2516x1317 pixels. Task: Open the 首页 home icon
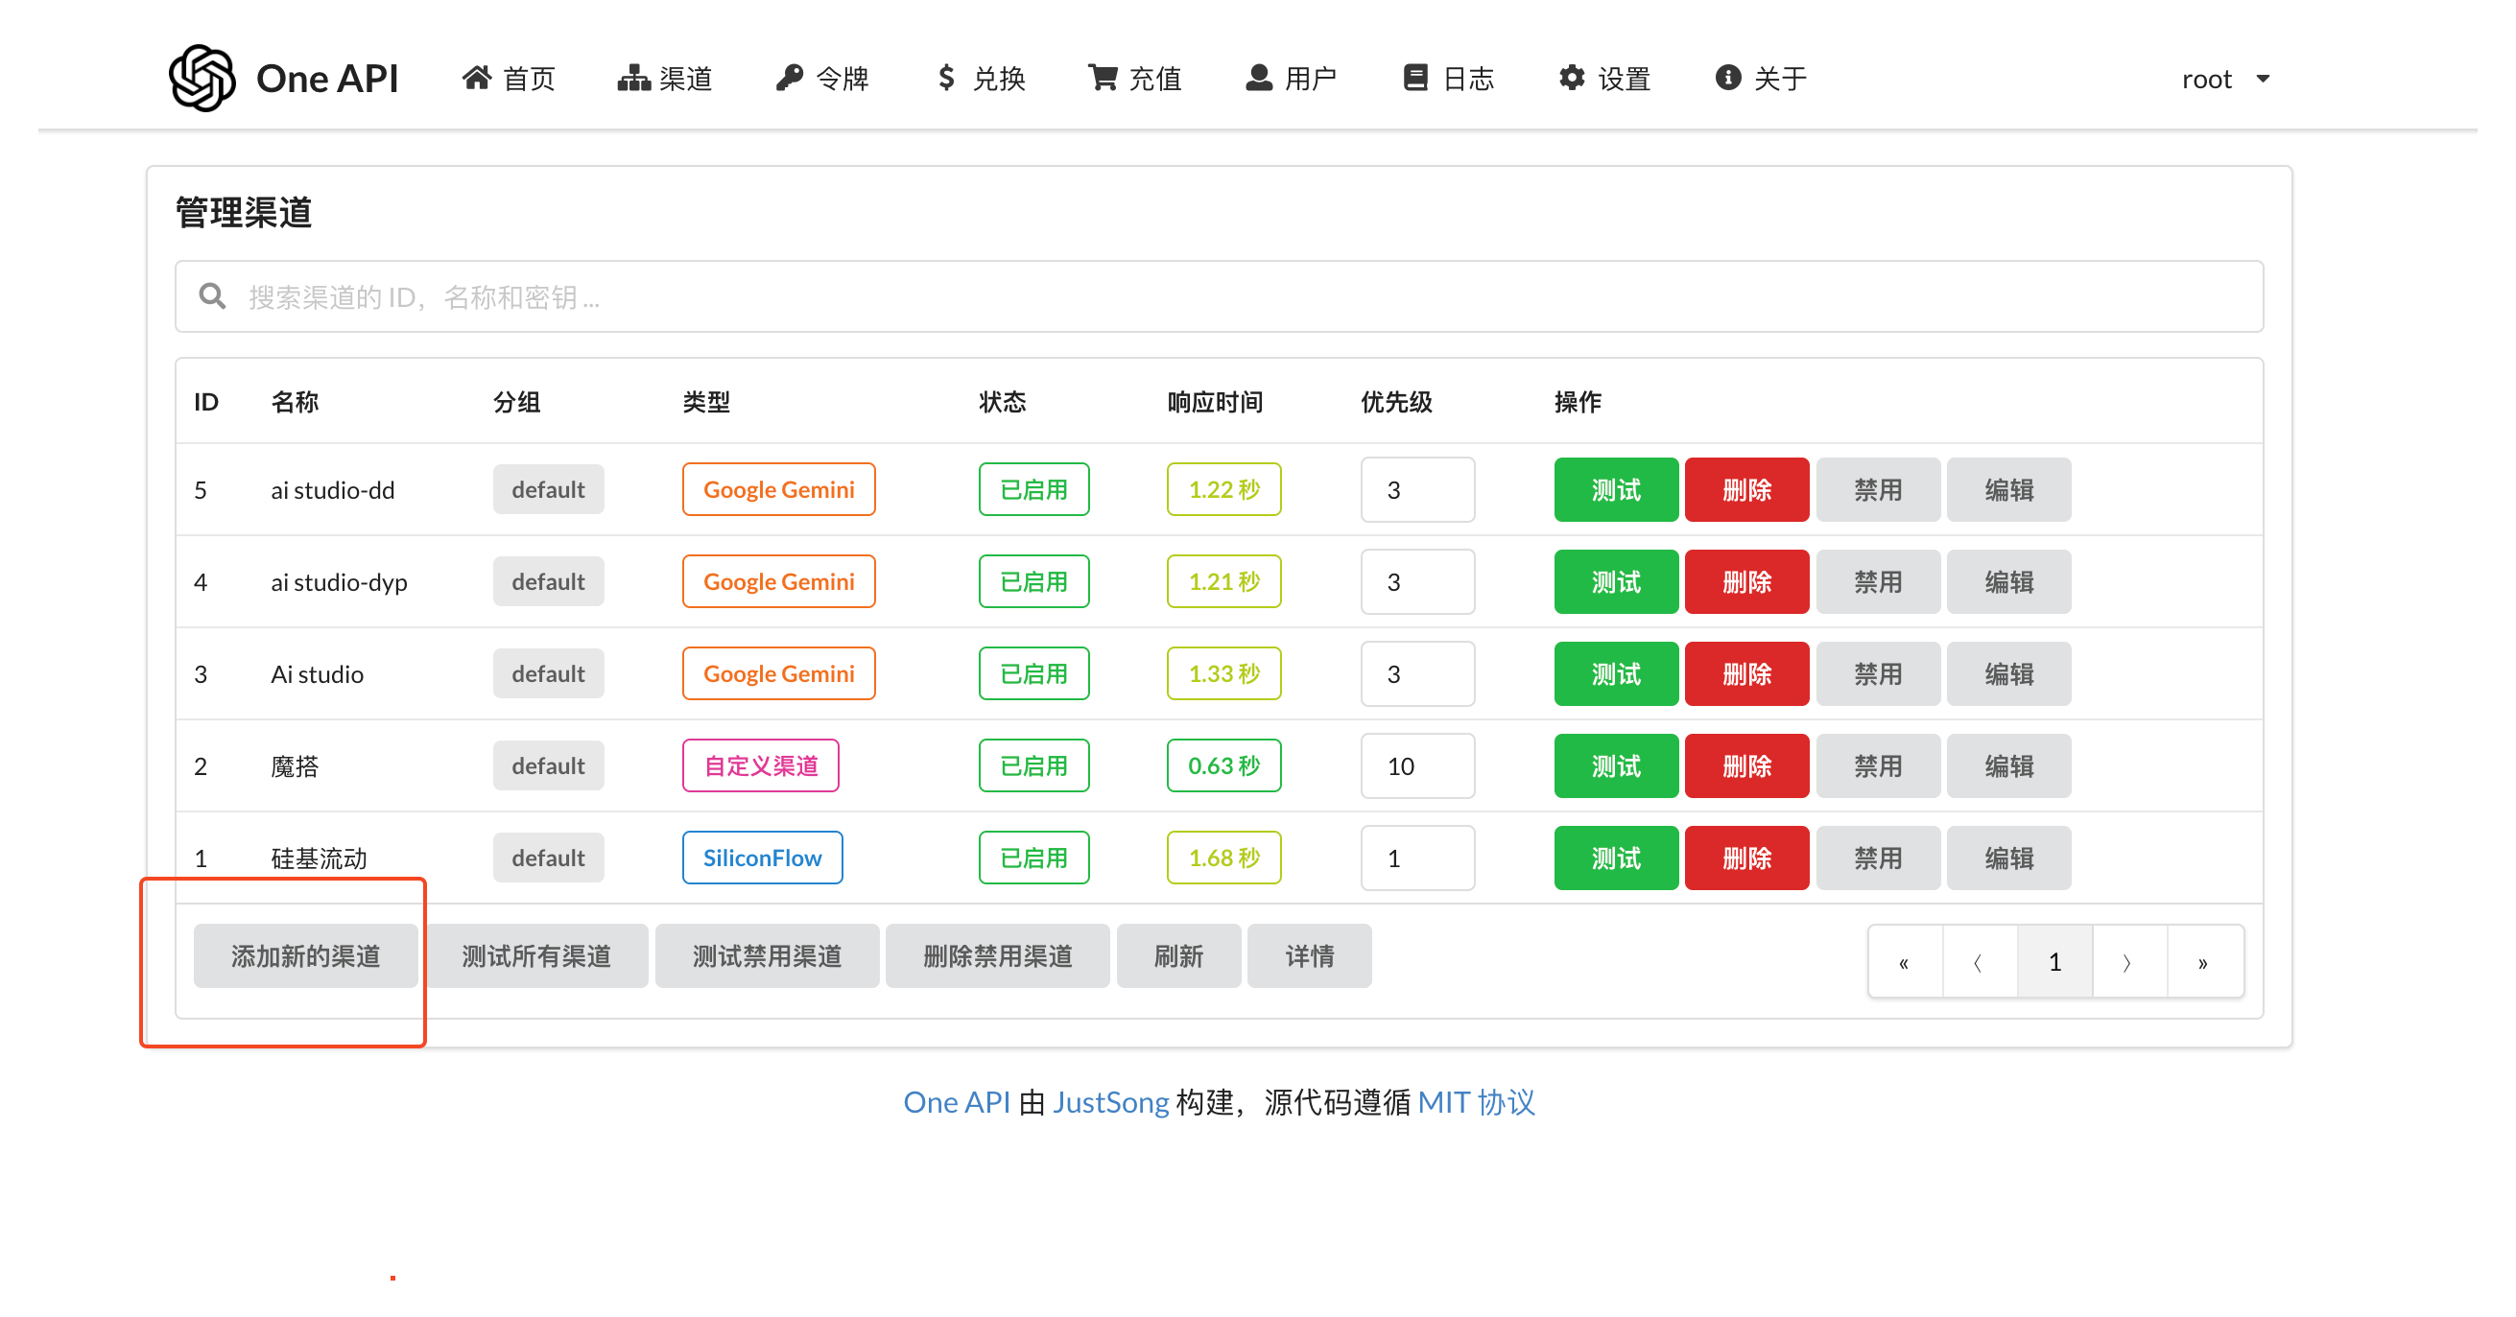pos(477,78)
